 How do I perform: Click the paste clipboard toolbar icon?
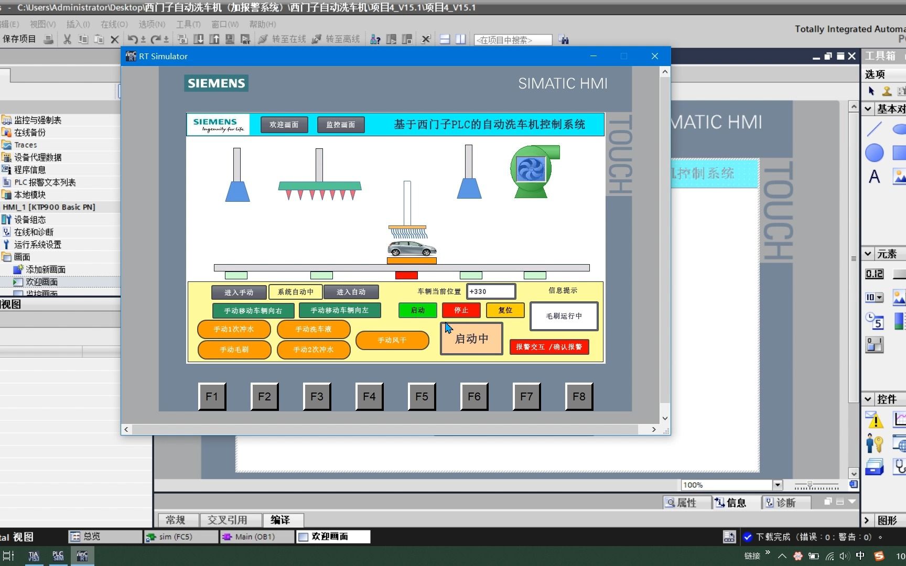99,39
